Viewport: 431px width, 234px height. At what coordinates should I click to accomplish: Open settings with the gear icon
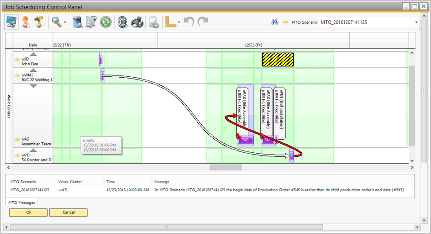pos(123,22)
